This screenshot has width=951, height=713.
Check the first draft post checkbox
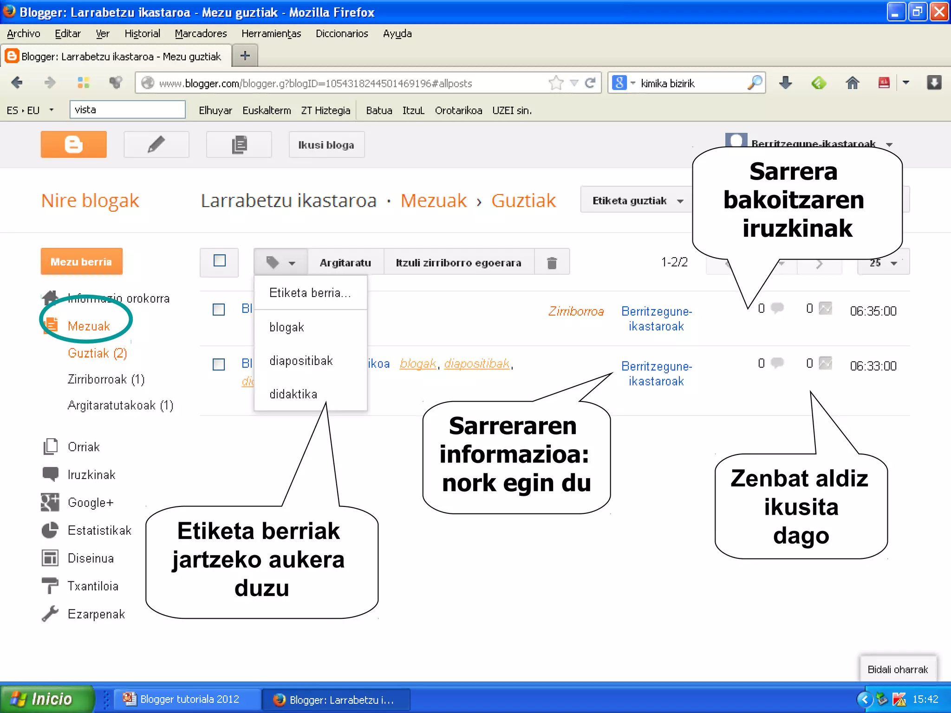click(x=219, y=310)
